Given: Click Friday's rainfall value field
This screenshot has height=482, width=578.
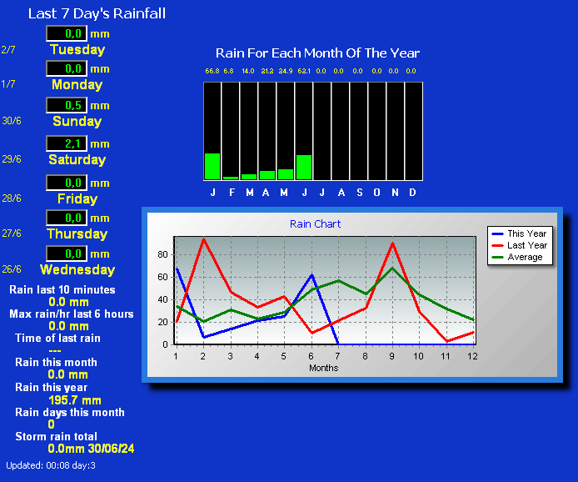Looking at the screenshot, I should click(x=67, y=183).
